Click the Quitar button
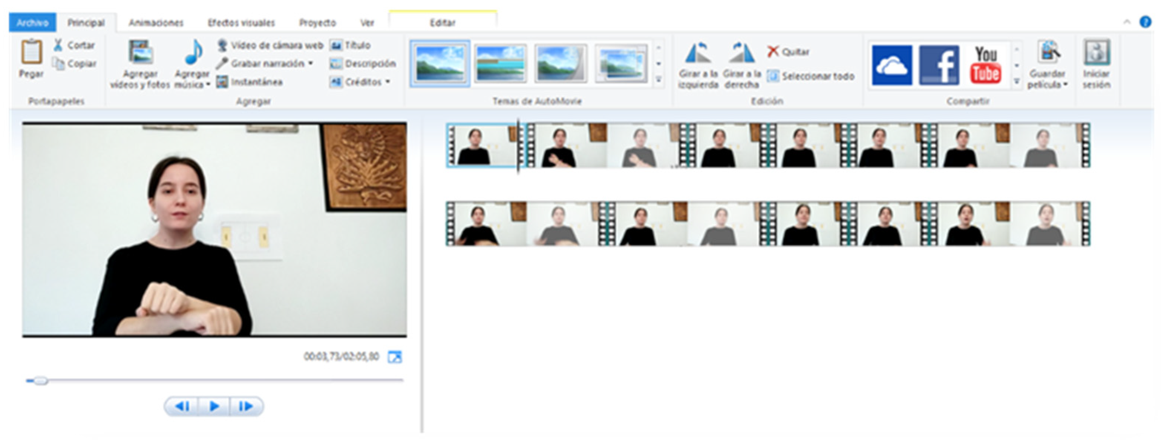The width and height of the screenshot is (1164, 440). point(788,52)
